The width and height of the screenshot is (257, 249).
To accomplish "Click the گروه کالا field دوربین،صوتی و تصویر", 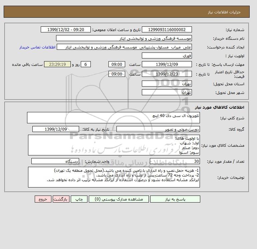I will (x=158, y=129).
